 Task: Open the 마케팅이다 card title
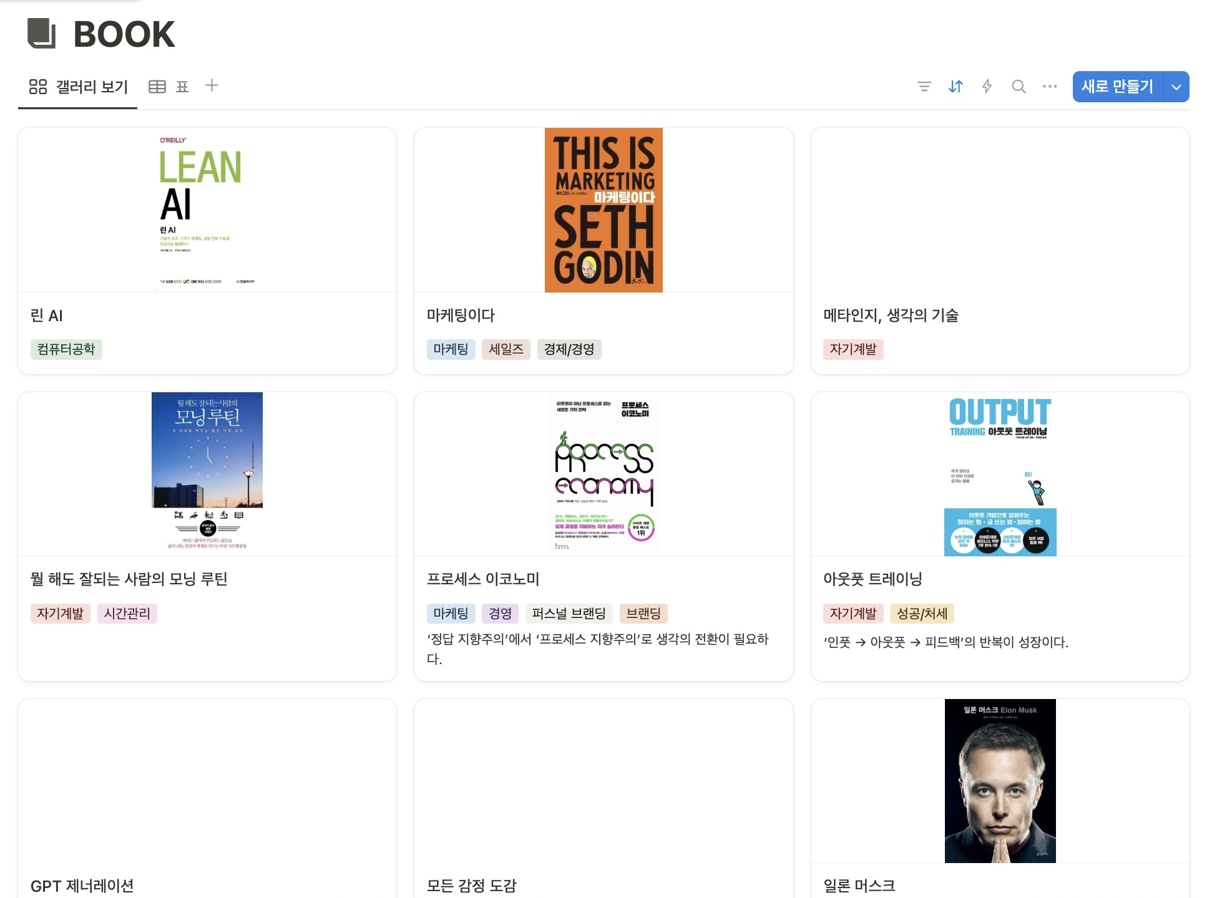[x=461, y=316]
